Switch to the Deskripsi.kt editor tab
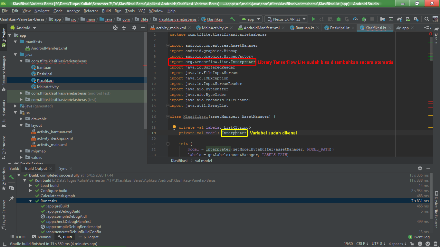440x247 pixels. (x=340, y=28)
